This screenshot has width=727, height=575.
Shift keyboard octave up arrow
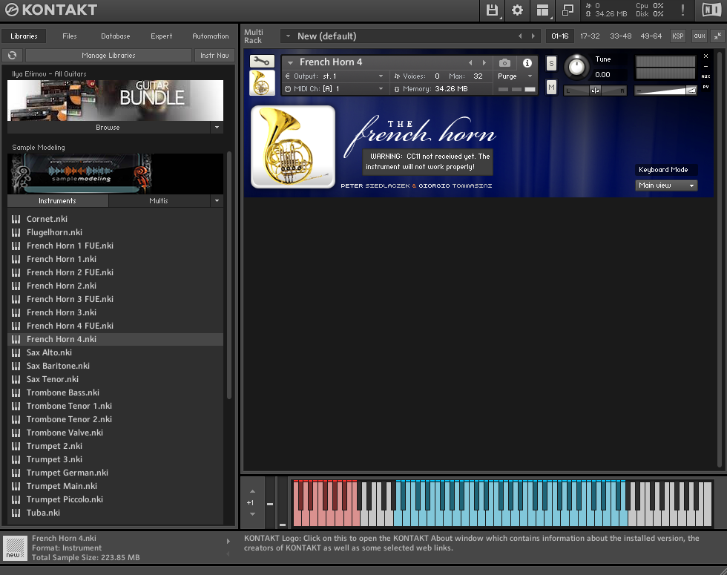pyautogui.click(x=252, y=491)
